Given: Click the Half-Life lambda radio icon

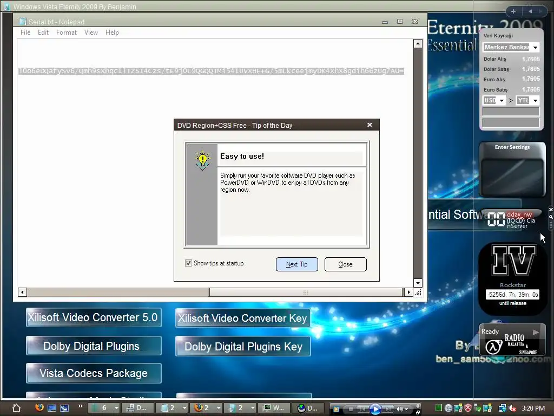Looking at the screenshot, I should [493, 347].
